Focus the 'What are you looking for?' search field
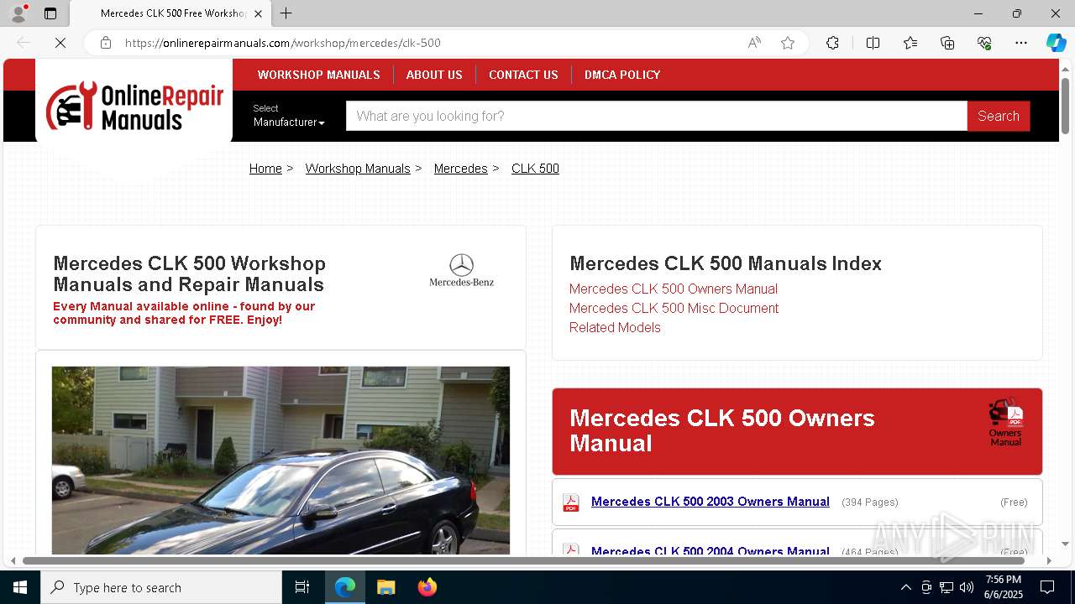This screenshot has width=1075, height=604. click(x=657, y=116)
